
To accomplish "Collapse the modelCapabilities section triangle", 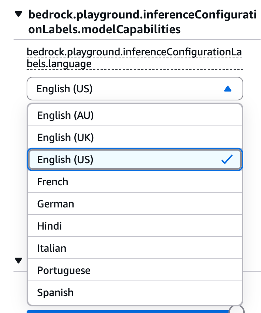I will click(x=18, y=14).
